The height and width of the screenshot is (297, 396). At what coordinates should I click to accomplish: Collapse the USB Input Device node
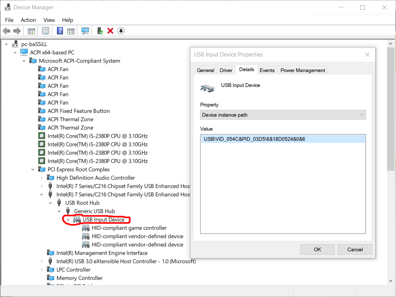[68, 219]
